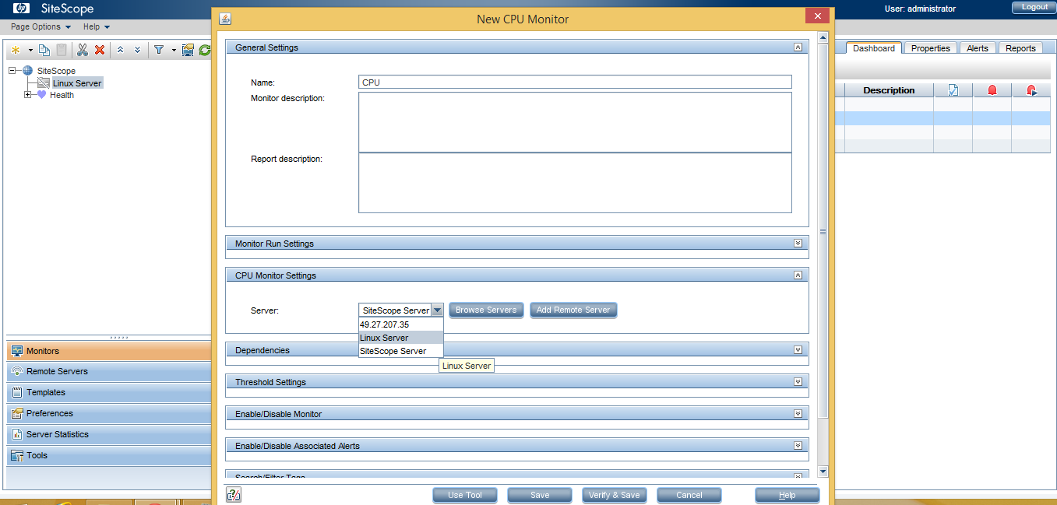Viewport: 1057px width, 505px height.
Task: Choose SiteScope Server from dropdown list
Action: 400,351
